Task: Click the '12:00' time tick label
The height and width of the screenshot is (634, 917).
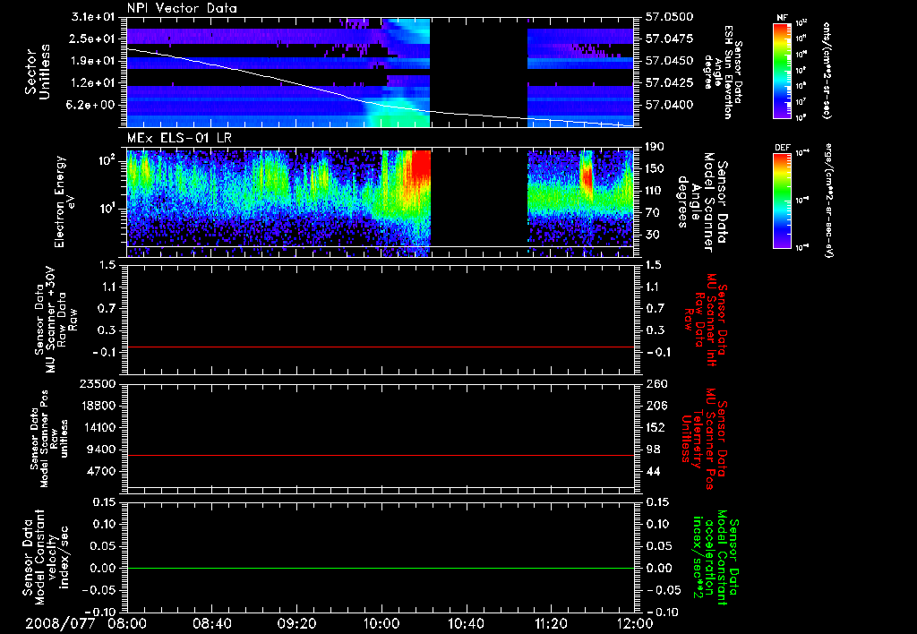Action: (635, 623)
